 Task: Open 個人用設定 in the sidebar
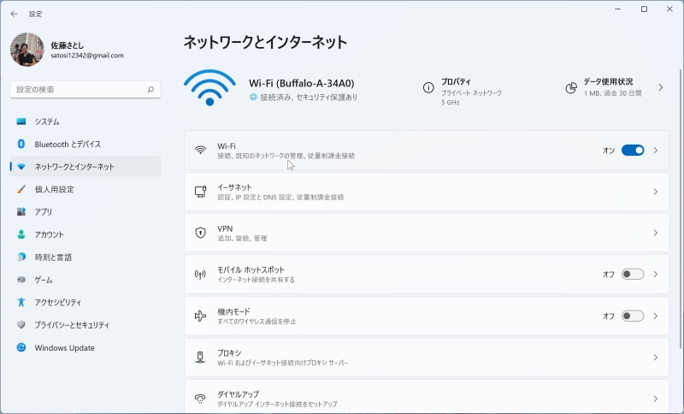[x=54, y=189]
